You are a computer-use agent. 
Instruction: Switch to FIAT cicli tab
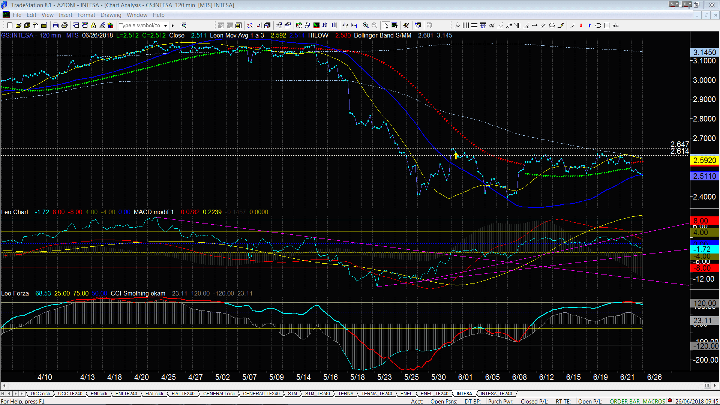(x=154, y=394)
